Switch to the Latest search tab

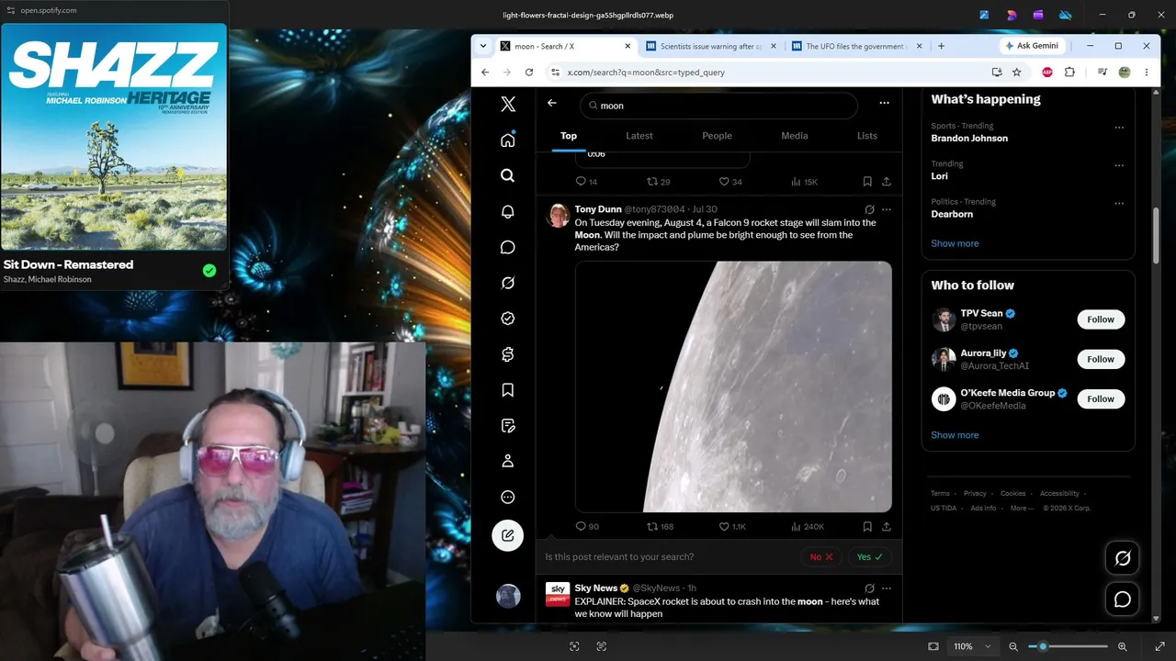(639, 136)
